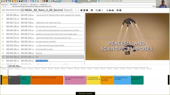The height and width of the screenshot is (95, 170).
Task: Click the left black timeline scroll handle
Action: (x=1, y=80)
